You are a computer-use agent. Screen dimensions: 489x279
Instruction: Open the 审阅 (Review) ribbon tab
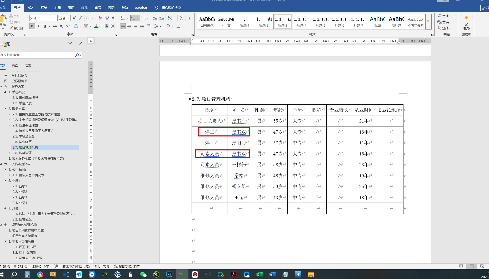pyautogui.click(x=98, y=8)
